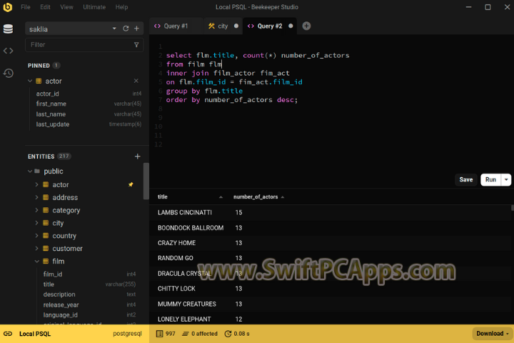Click the country table icon

46,236
